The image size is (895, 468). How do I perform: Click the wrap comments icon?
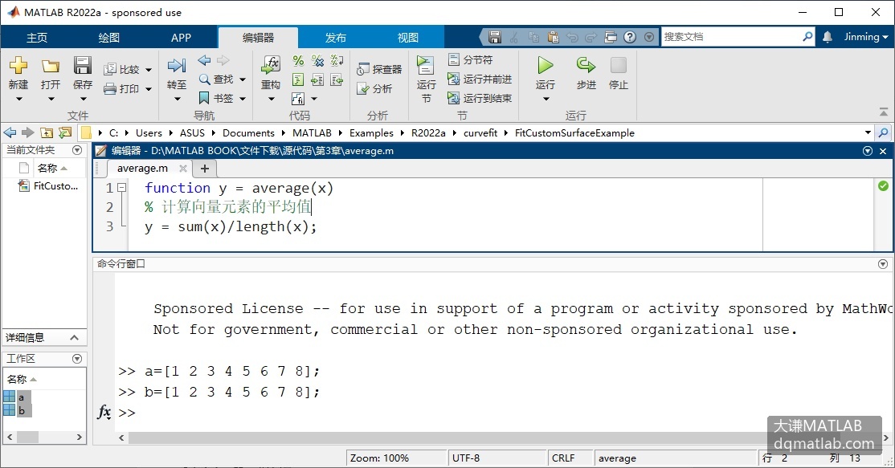337,60
